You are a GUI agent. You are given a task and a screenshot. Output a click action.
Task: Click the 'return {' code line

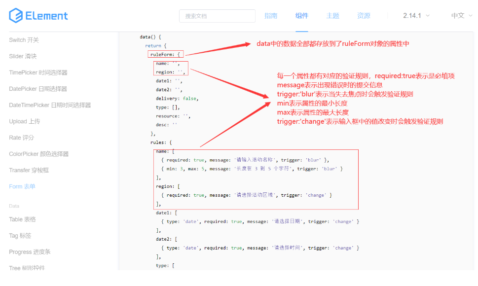pos(156,46)
